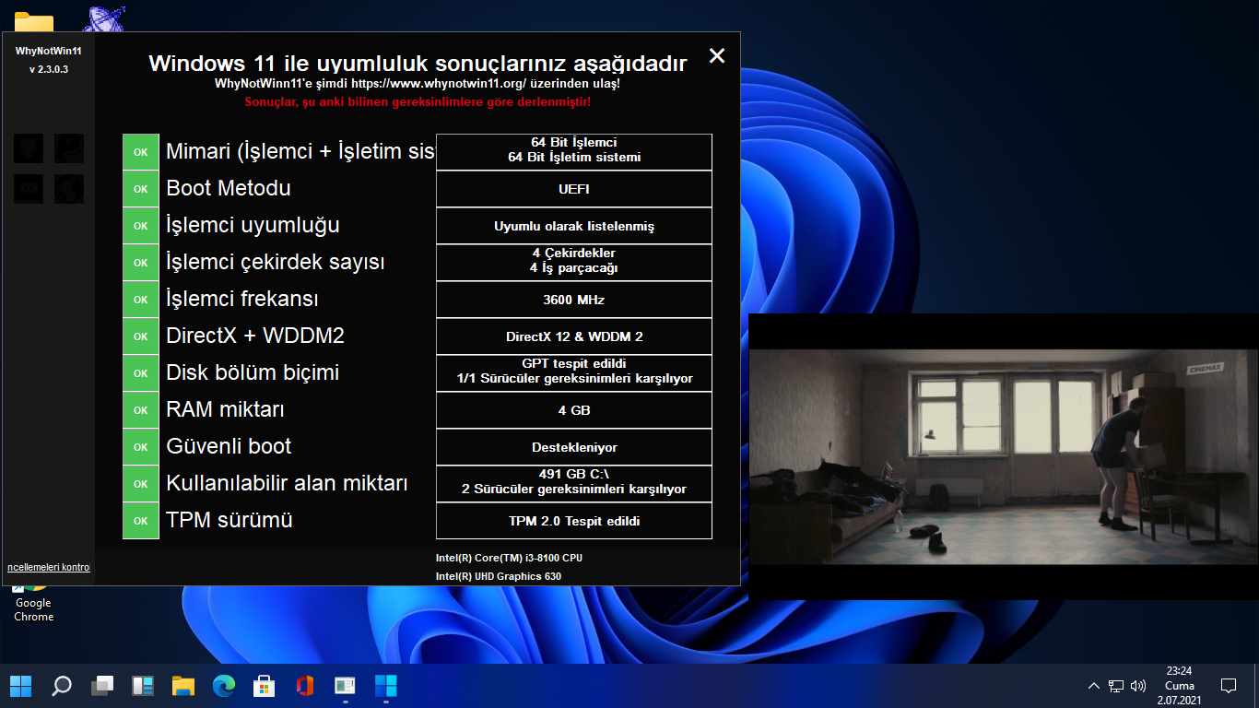Click the "TPM 2.0 Tespit edildi" cell
Screen dimensions: 1259x708
click(574, 521)
